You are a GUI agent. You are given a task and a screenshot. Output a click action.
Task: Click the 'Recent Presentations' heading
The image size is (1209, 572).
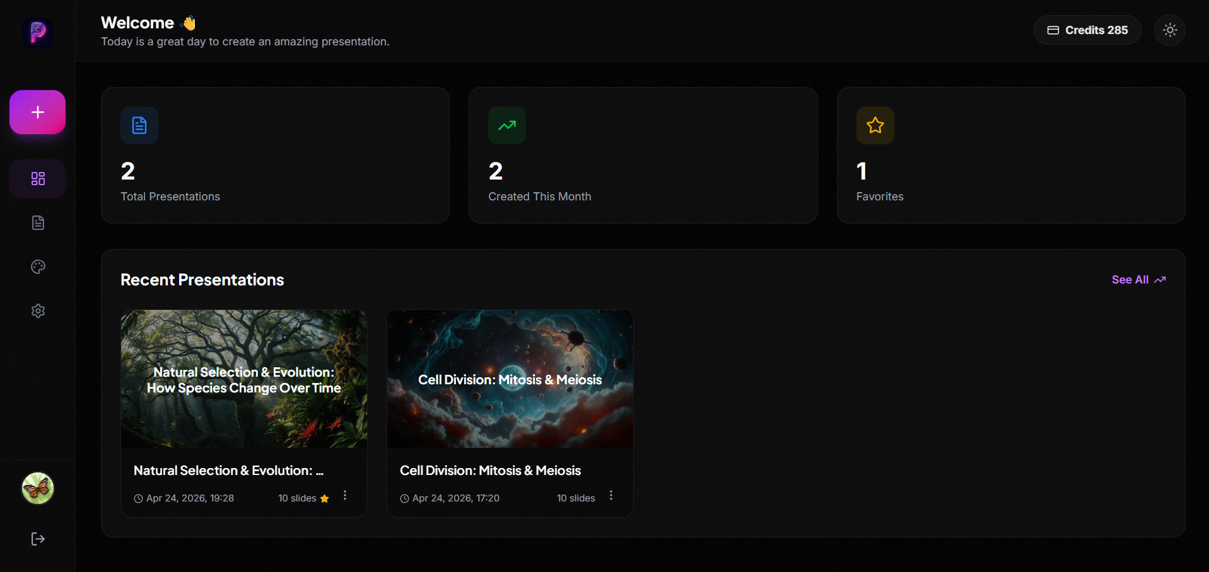[x=202, y=280]
